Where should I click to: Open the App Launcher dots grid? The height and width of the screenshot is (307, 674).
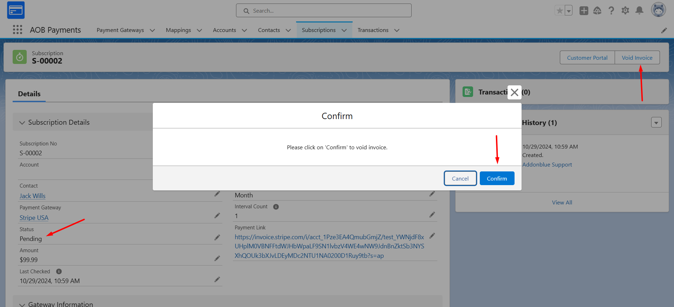tap(18, 30)
